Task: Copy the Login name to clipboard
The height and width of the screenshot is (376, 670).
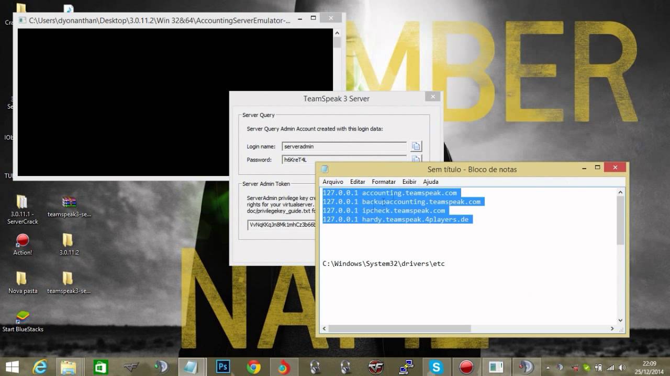Action: coord(416,147)
